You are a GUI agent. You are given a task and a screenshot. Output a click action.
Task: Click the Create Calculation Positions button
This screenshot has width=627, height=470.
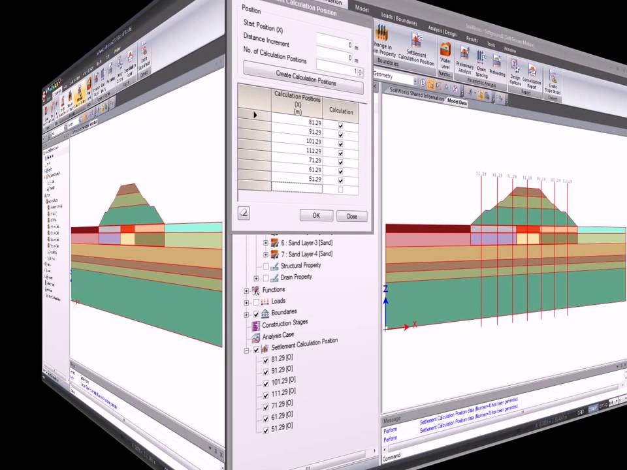(304, 78)
